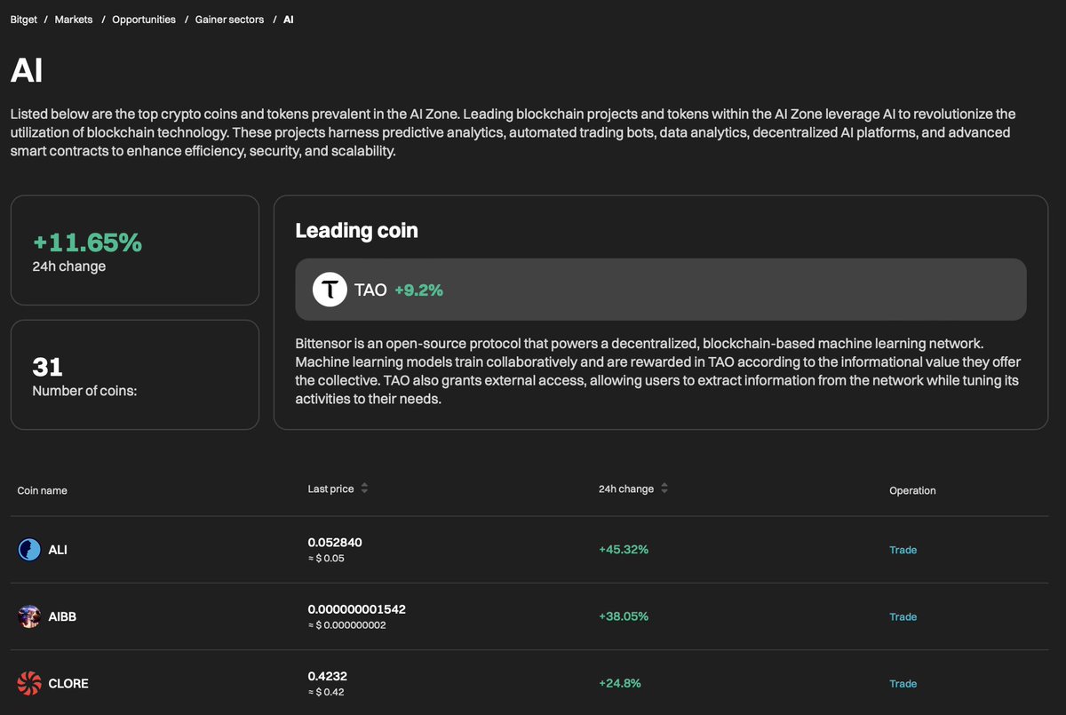Click the sector's 24h change label
The height and width of the screenshot is (715, 1066).
click(69, 266)
